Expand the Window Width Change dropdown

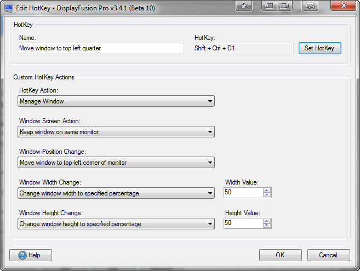116,193
